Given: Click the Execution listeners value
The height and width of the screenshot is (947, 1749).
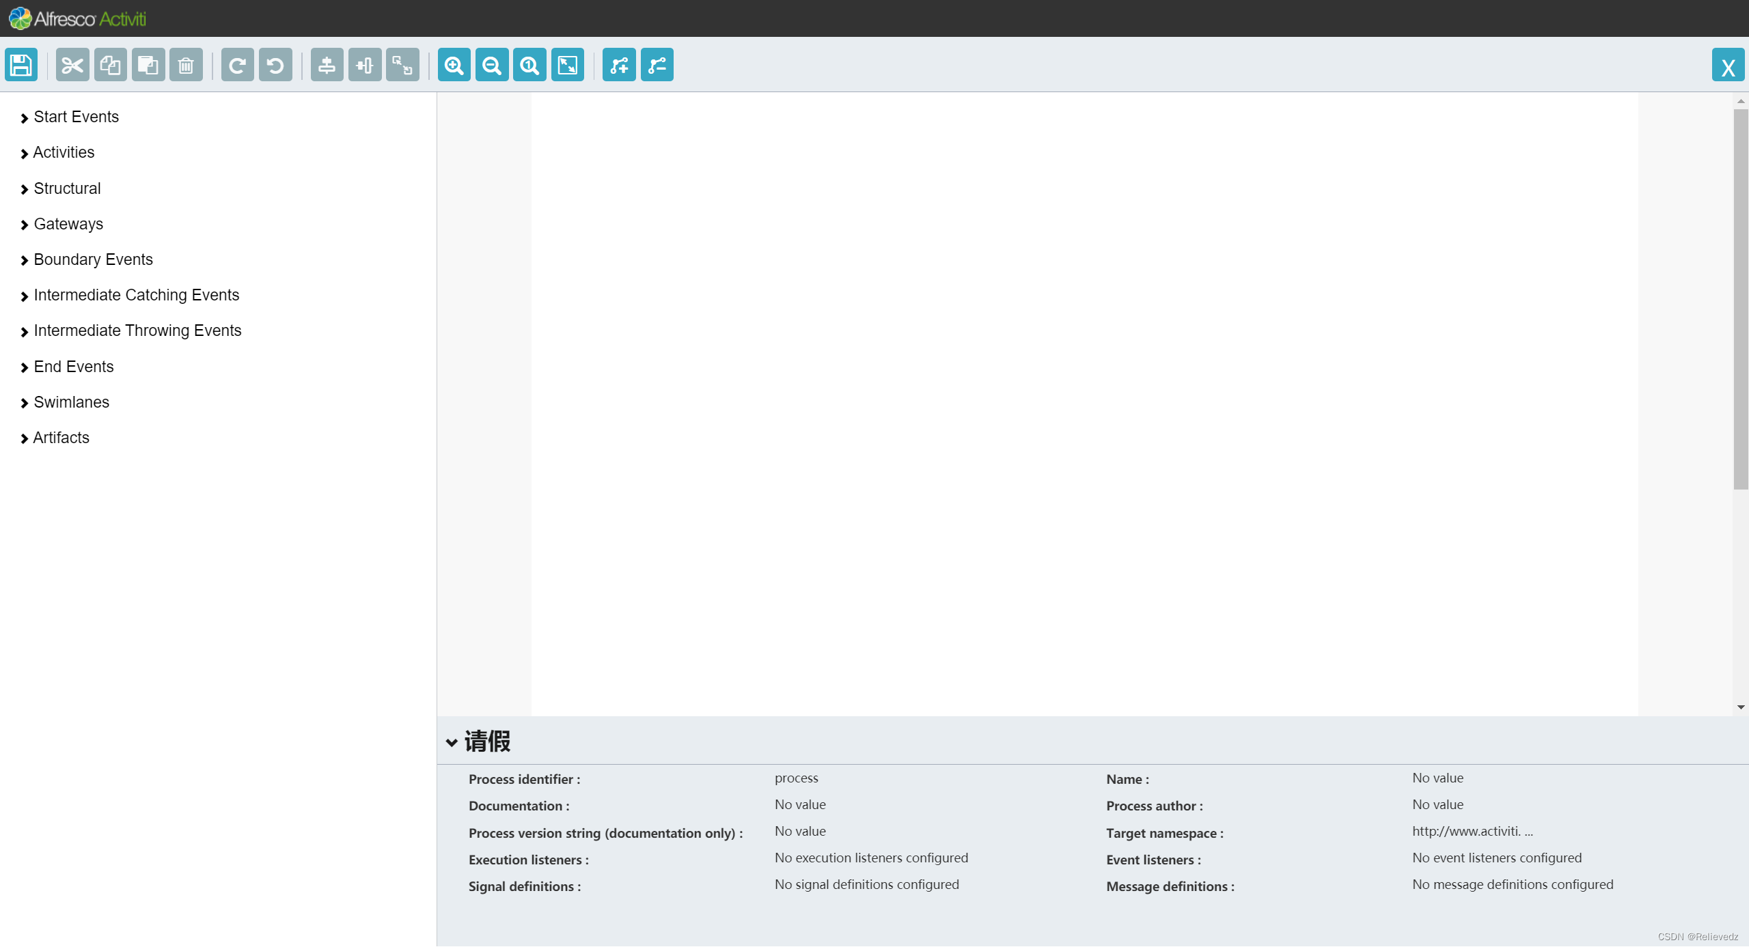Looking at the screenshot, I should (871, 858).
